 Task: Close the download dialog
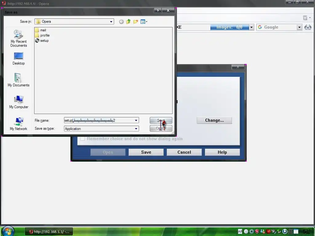pos(238,67)
